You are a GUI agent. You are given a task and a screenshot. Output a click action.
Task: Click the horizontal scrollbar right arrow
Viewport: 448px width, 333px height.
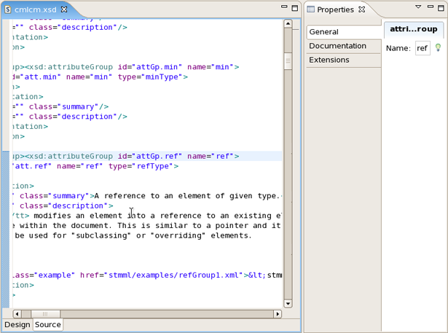(x=278, y=314)
